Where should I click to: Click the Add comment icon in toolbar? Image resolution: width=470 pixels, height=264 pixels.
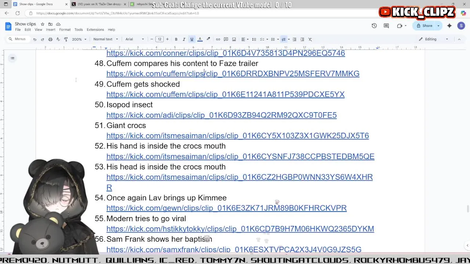226,39
